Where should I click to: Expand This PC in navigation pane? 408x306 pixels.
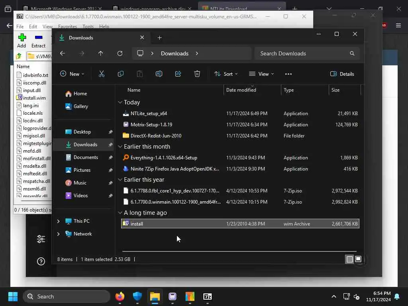pos(59,221)
